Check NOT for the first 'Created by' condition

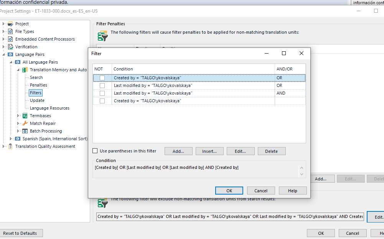click(103, 78)
